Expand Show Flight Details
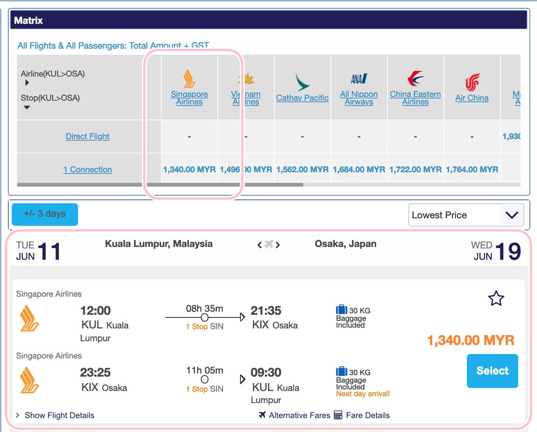The width and height of the screenshot is (537, 432). (55, 415)
